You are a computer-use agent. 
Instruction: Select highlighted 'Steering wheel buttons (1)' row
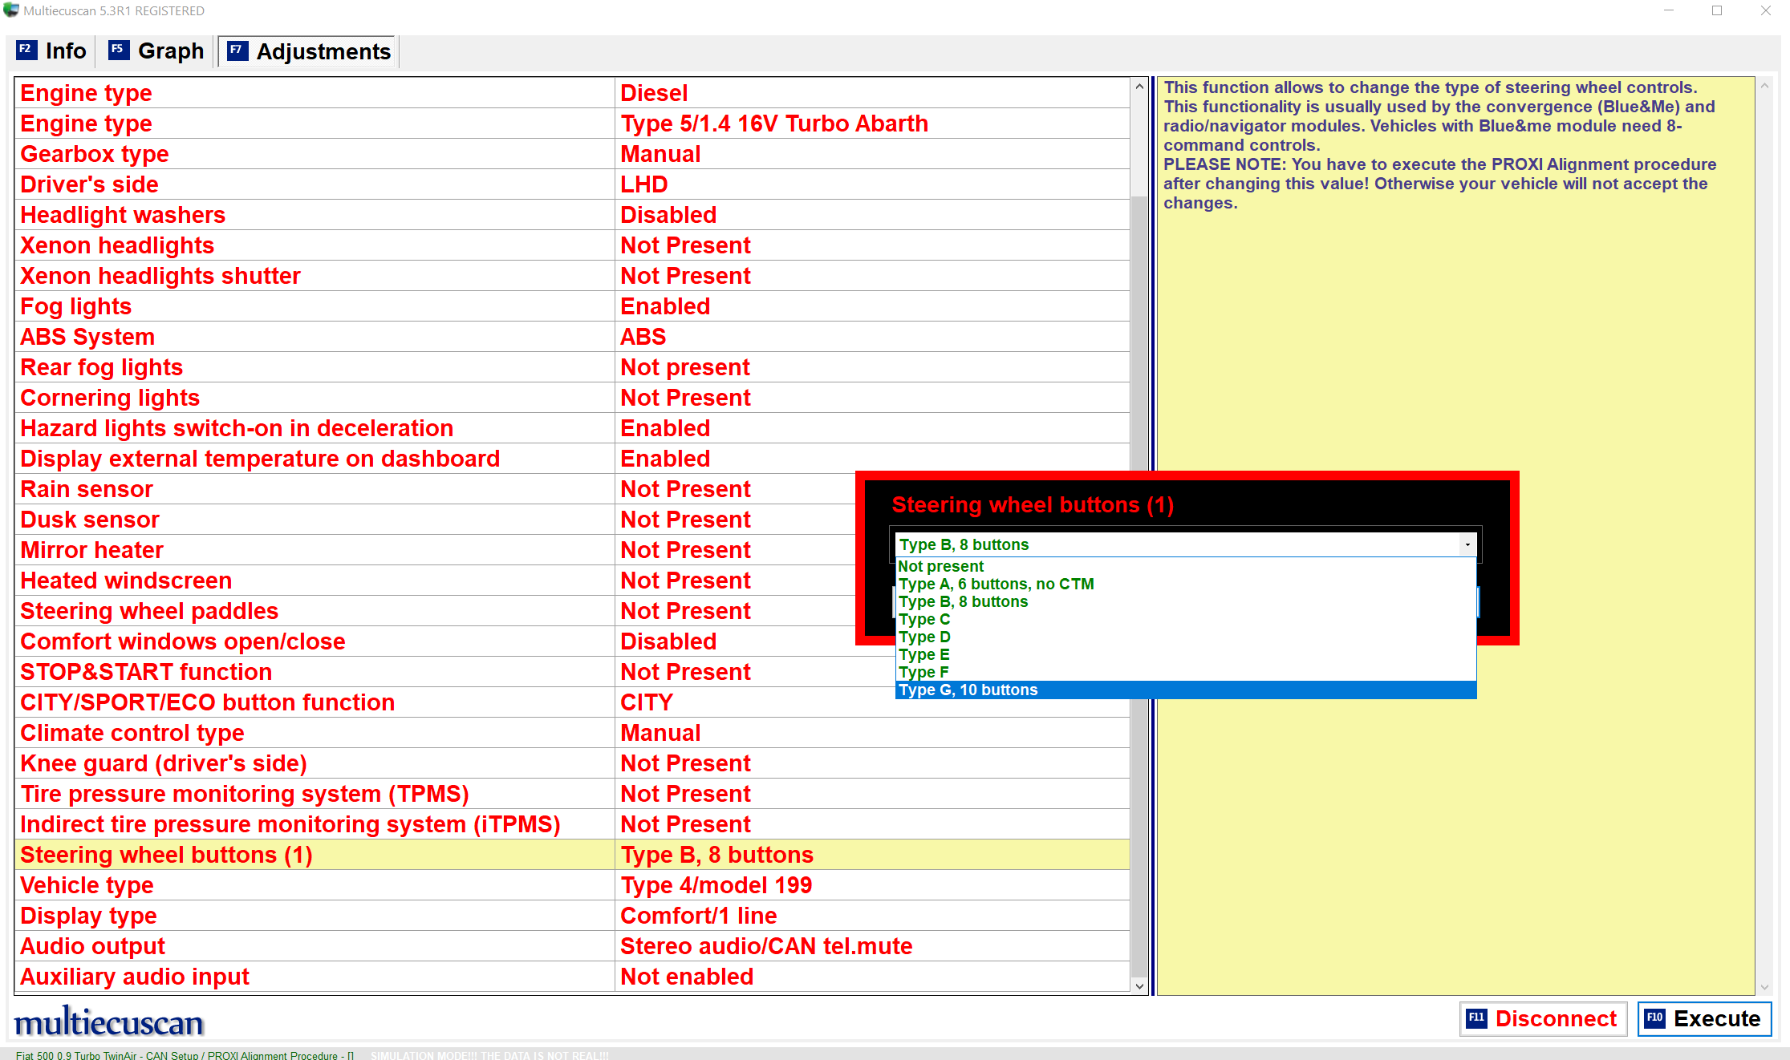pos(572,855)
